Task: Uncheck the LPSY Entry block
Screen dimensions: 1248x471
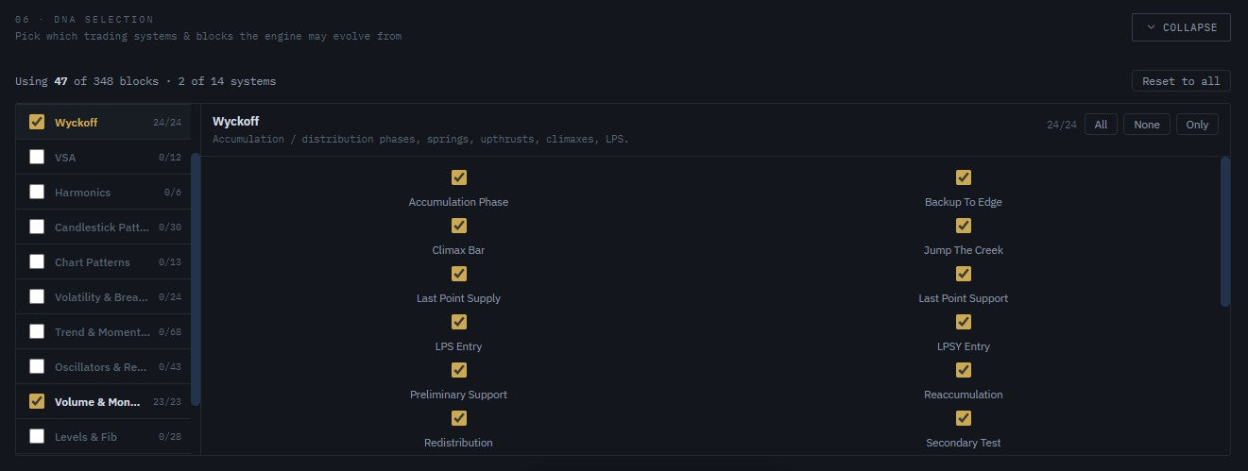Action: (x=963, y=322)
